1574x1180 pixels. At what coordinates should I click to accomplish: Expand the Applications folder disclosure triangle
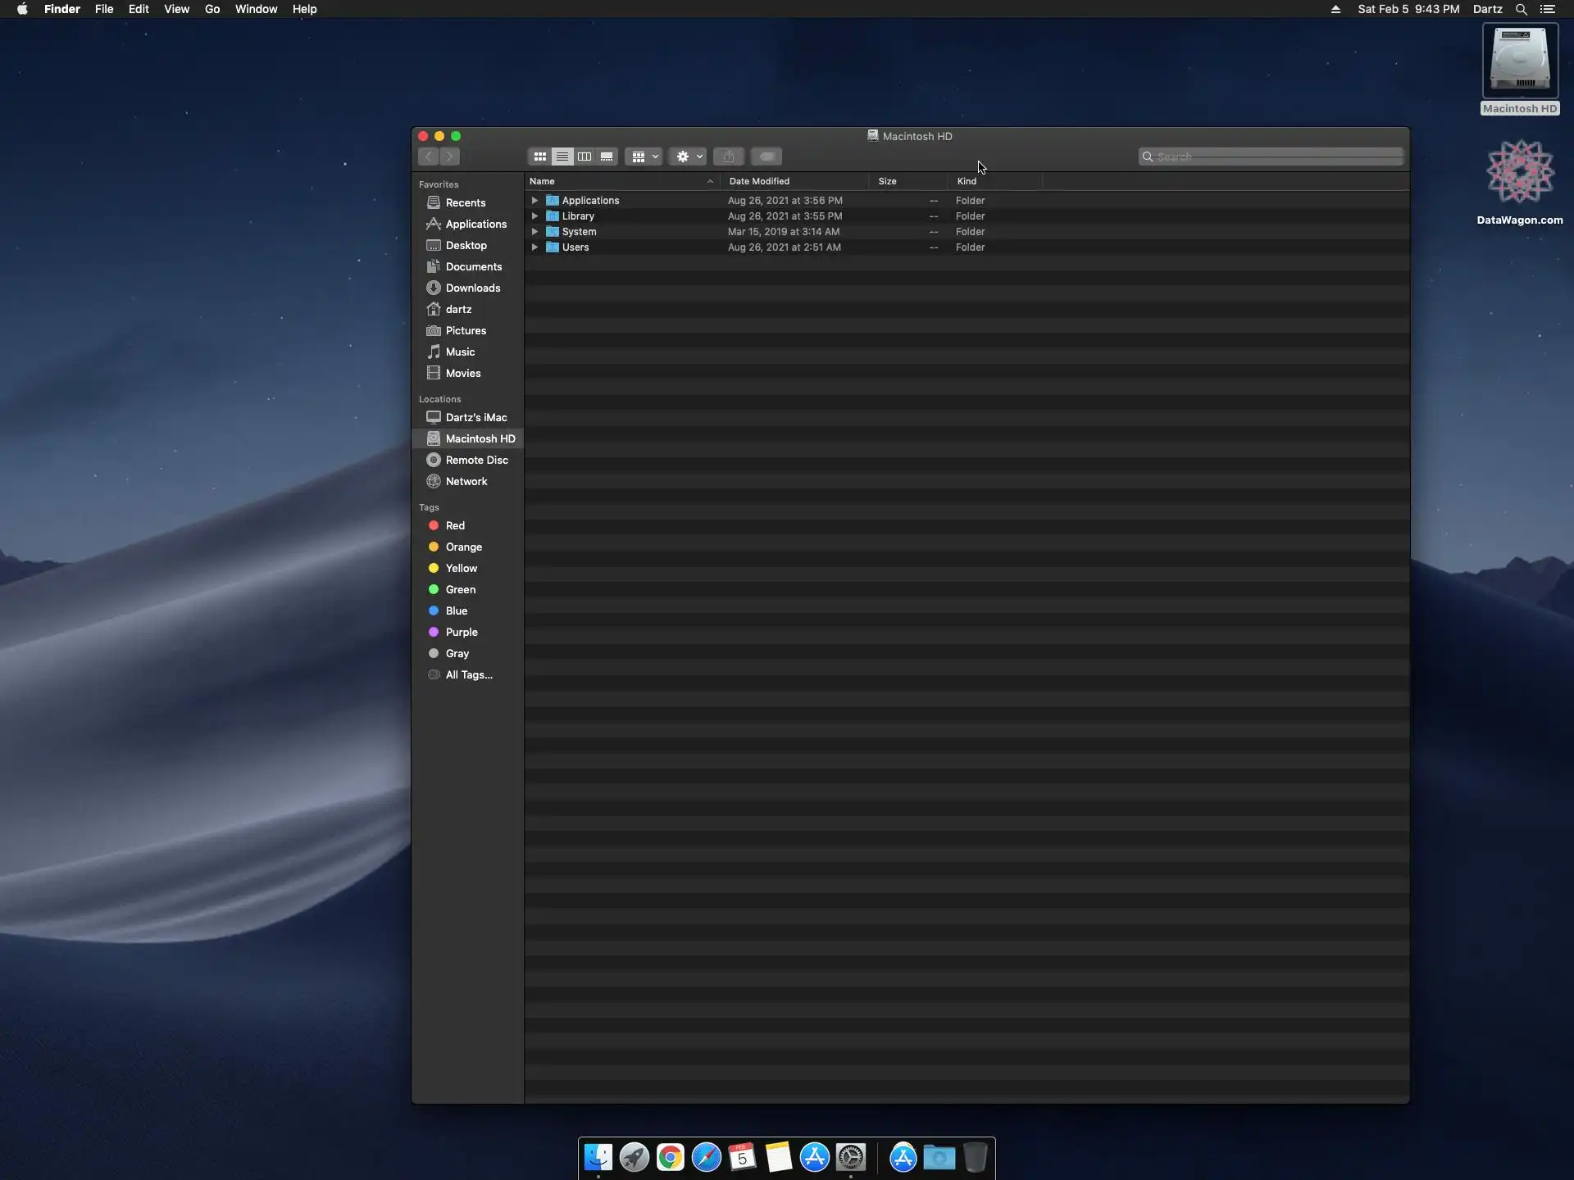tap(535, 201)
